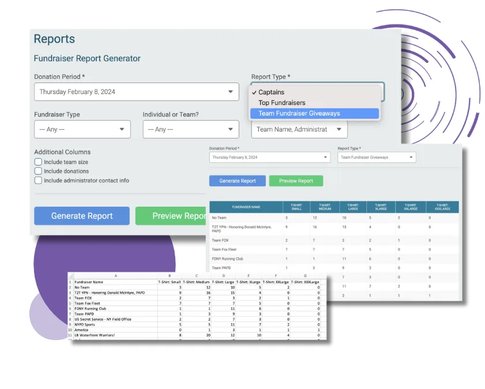Open the Individual or Team dropdown
Viewport: 485px width, 389px height.
click(x=190, y=129)
